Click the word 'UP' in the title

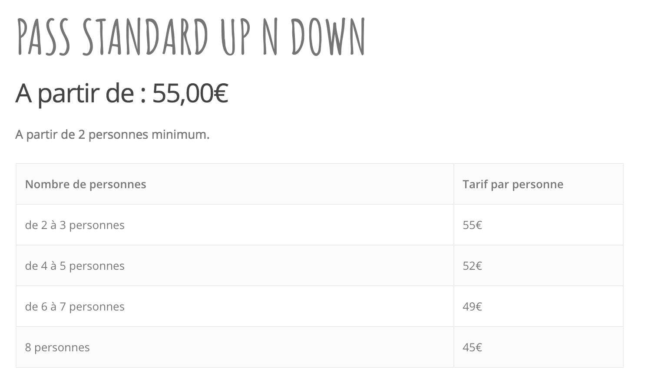point(236,37)
